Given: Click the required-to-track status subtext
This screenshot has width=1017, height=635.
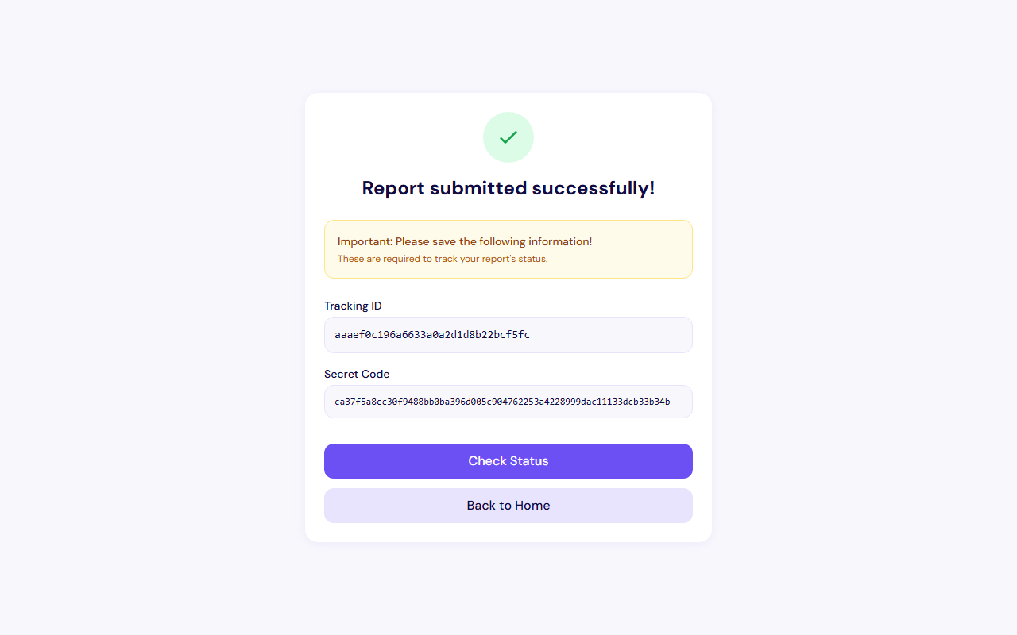Looking at the screenshot, I should pyautogui.click(x=443, y=259).
